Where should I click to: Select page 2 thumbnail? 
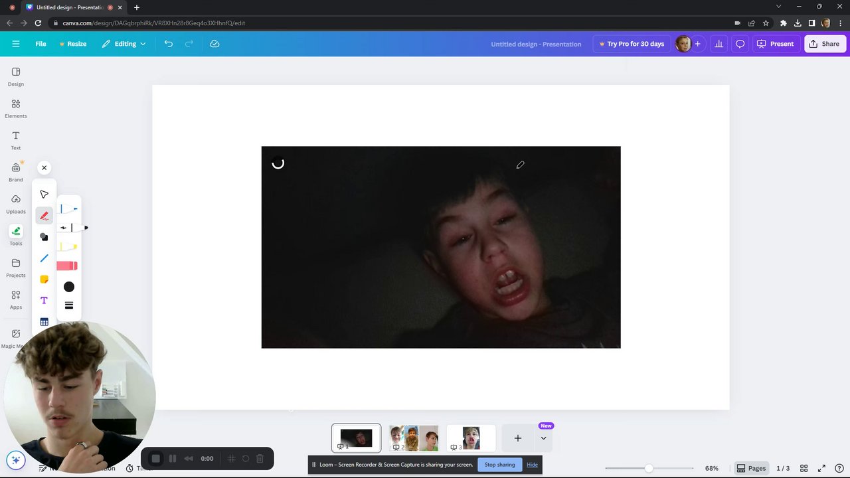[414, 438]
